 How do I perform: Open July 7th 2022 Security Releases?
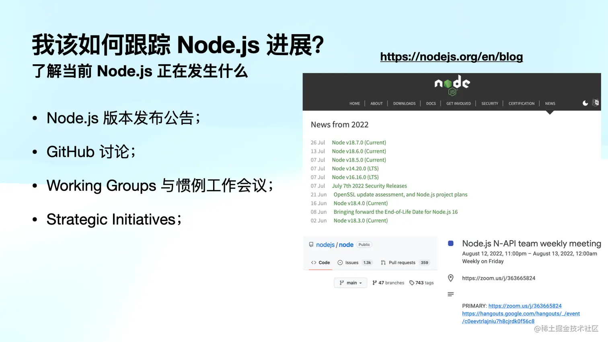click(x=369, y=186)
